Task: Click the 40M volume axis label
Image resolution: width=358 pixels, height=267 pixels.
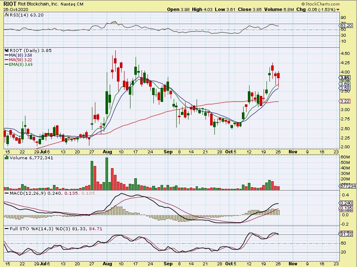Action: coord(345,168)
